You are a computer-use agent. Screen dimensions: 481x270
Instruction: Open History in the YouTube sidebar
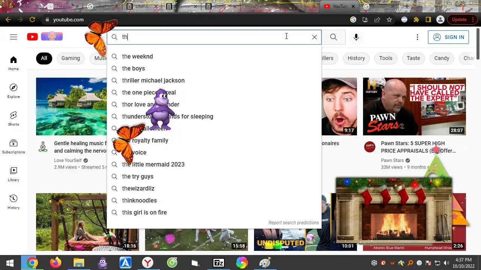(14, 202)
